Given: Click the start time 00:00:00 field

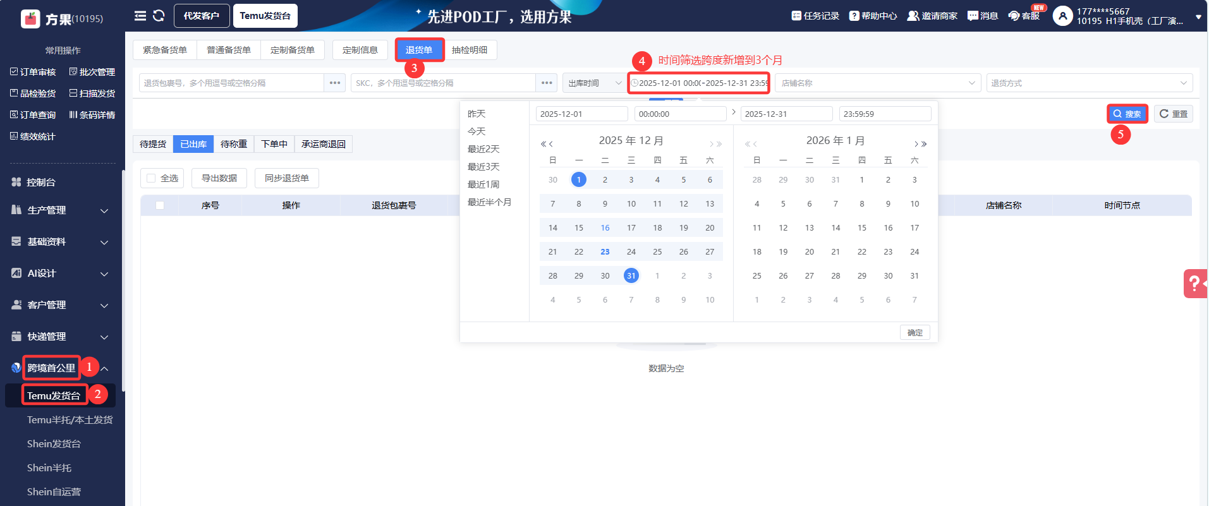Looking at the screenshot, I should coord(680,114).
